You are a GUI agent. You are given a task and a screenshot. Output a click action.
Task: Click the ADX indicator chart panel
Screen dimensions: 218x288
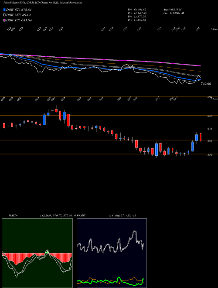[x=112, y=253]
